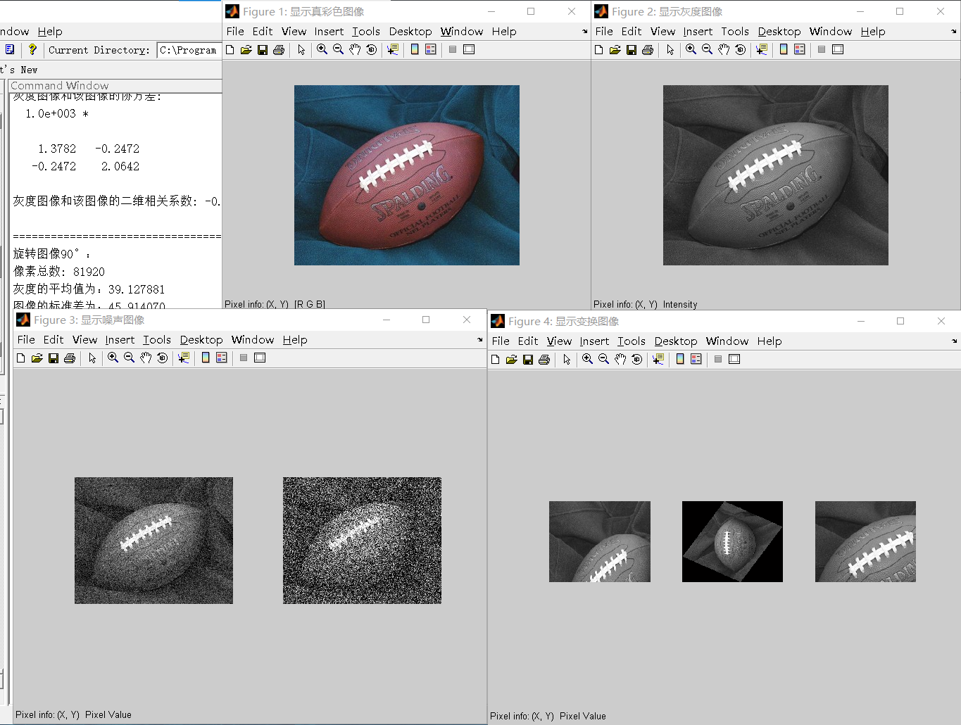Pan hand tool in Figure 4 toolbar
961x725 pixels.
620,360
